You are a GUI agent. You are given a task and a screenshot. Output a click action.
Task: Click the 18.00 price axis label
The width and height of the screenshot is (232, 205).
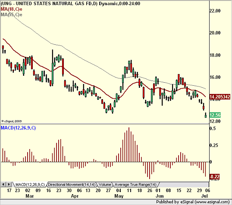[215, 55]
